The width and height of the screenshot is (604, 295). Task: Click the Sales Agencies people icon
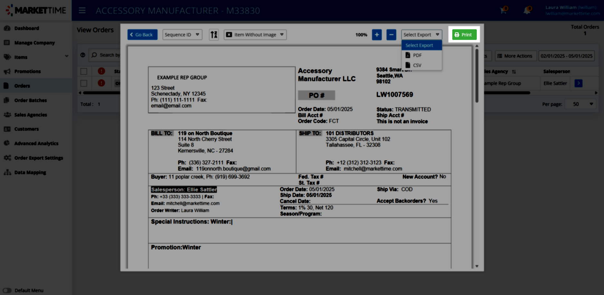pyautogui.click(x=7, y=115)
